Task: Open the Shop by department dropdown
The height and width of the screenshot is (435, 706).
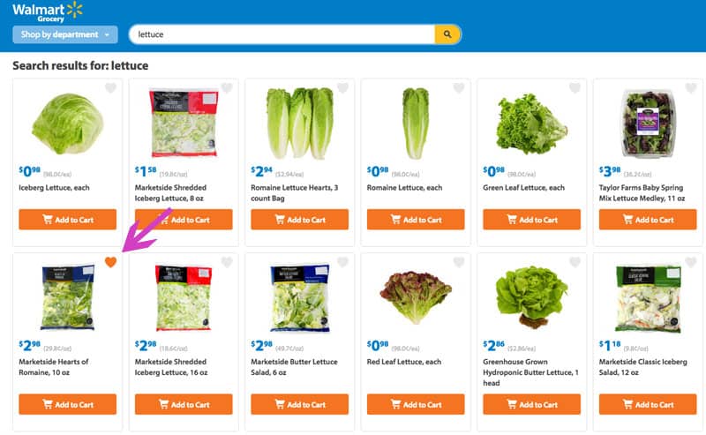Action: pos(65,34)
